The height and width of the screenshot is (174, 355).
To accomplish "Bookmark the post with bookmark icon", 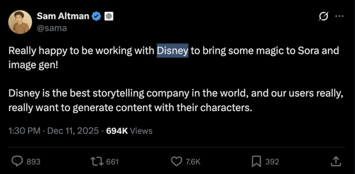I will (x=256, y=161).
